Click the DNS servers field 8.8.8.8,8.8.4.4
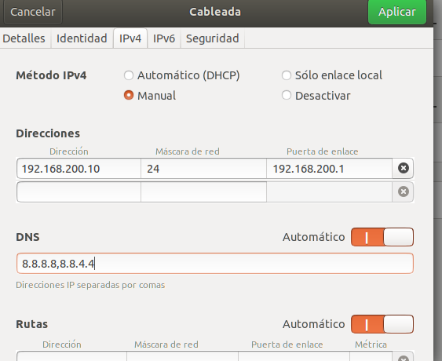 (x=215, y=264)
